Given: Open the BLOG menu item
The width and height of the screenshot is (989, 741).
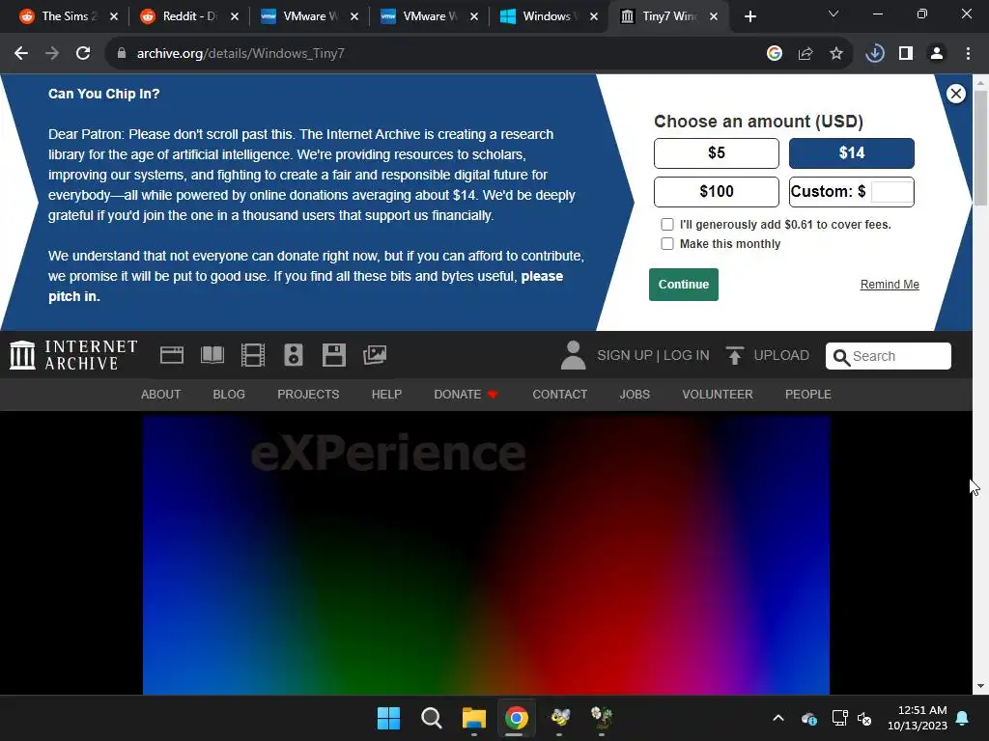Looking at the screenshot, I should pyautogui.click(x=229, y=395).
